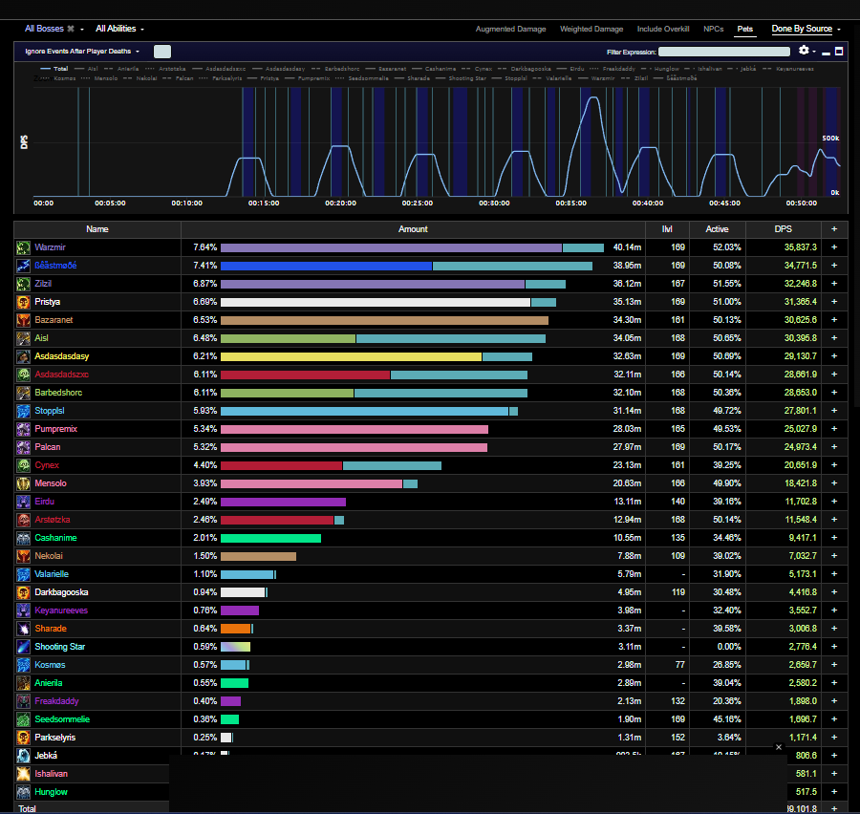Click Shooting Star's ability icon

click(23, 647)
